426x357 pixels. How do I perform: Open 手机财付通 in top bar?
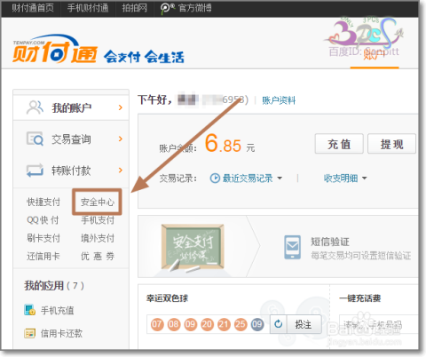point(88,8)
